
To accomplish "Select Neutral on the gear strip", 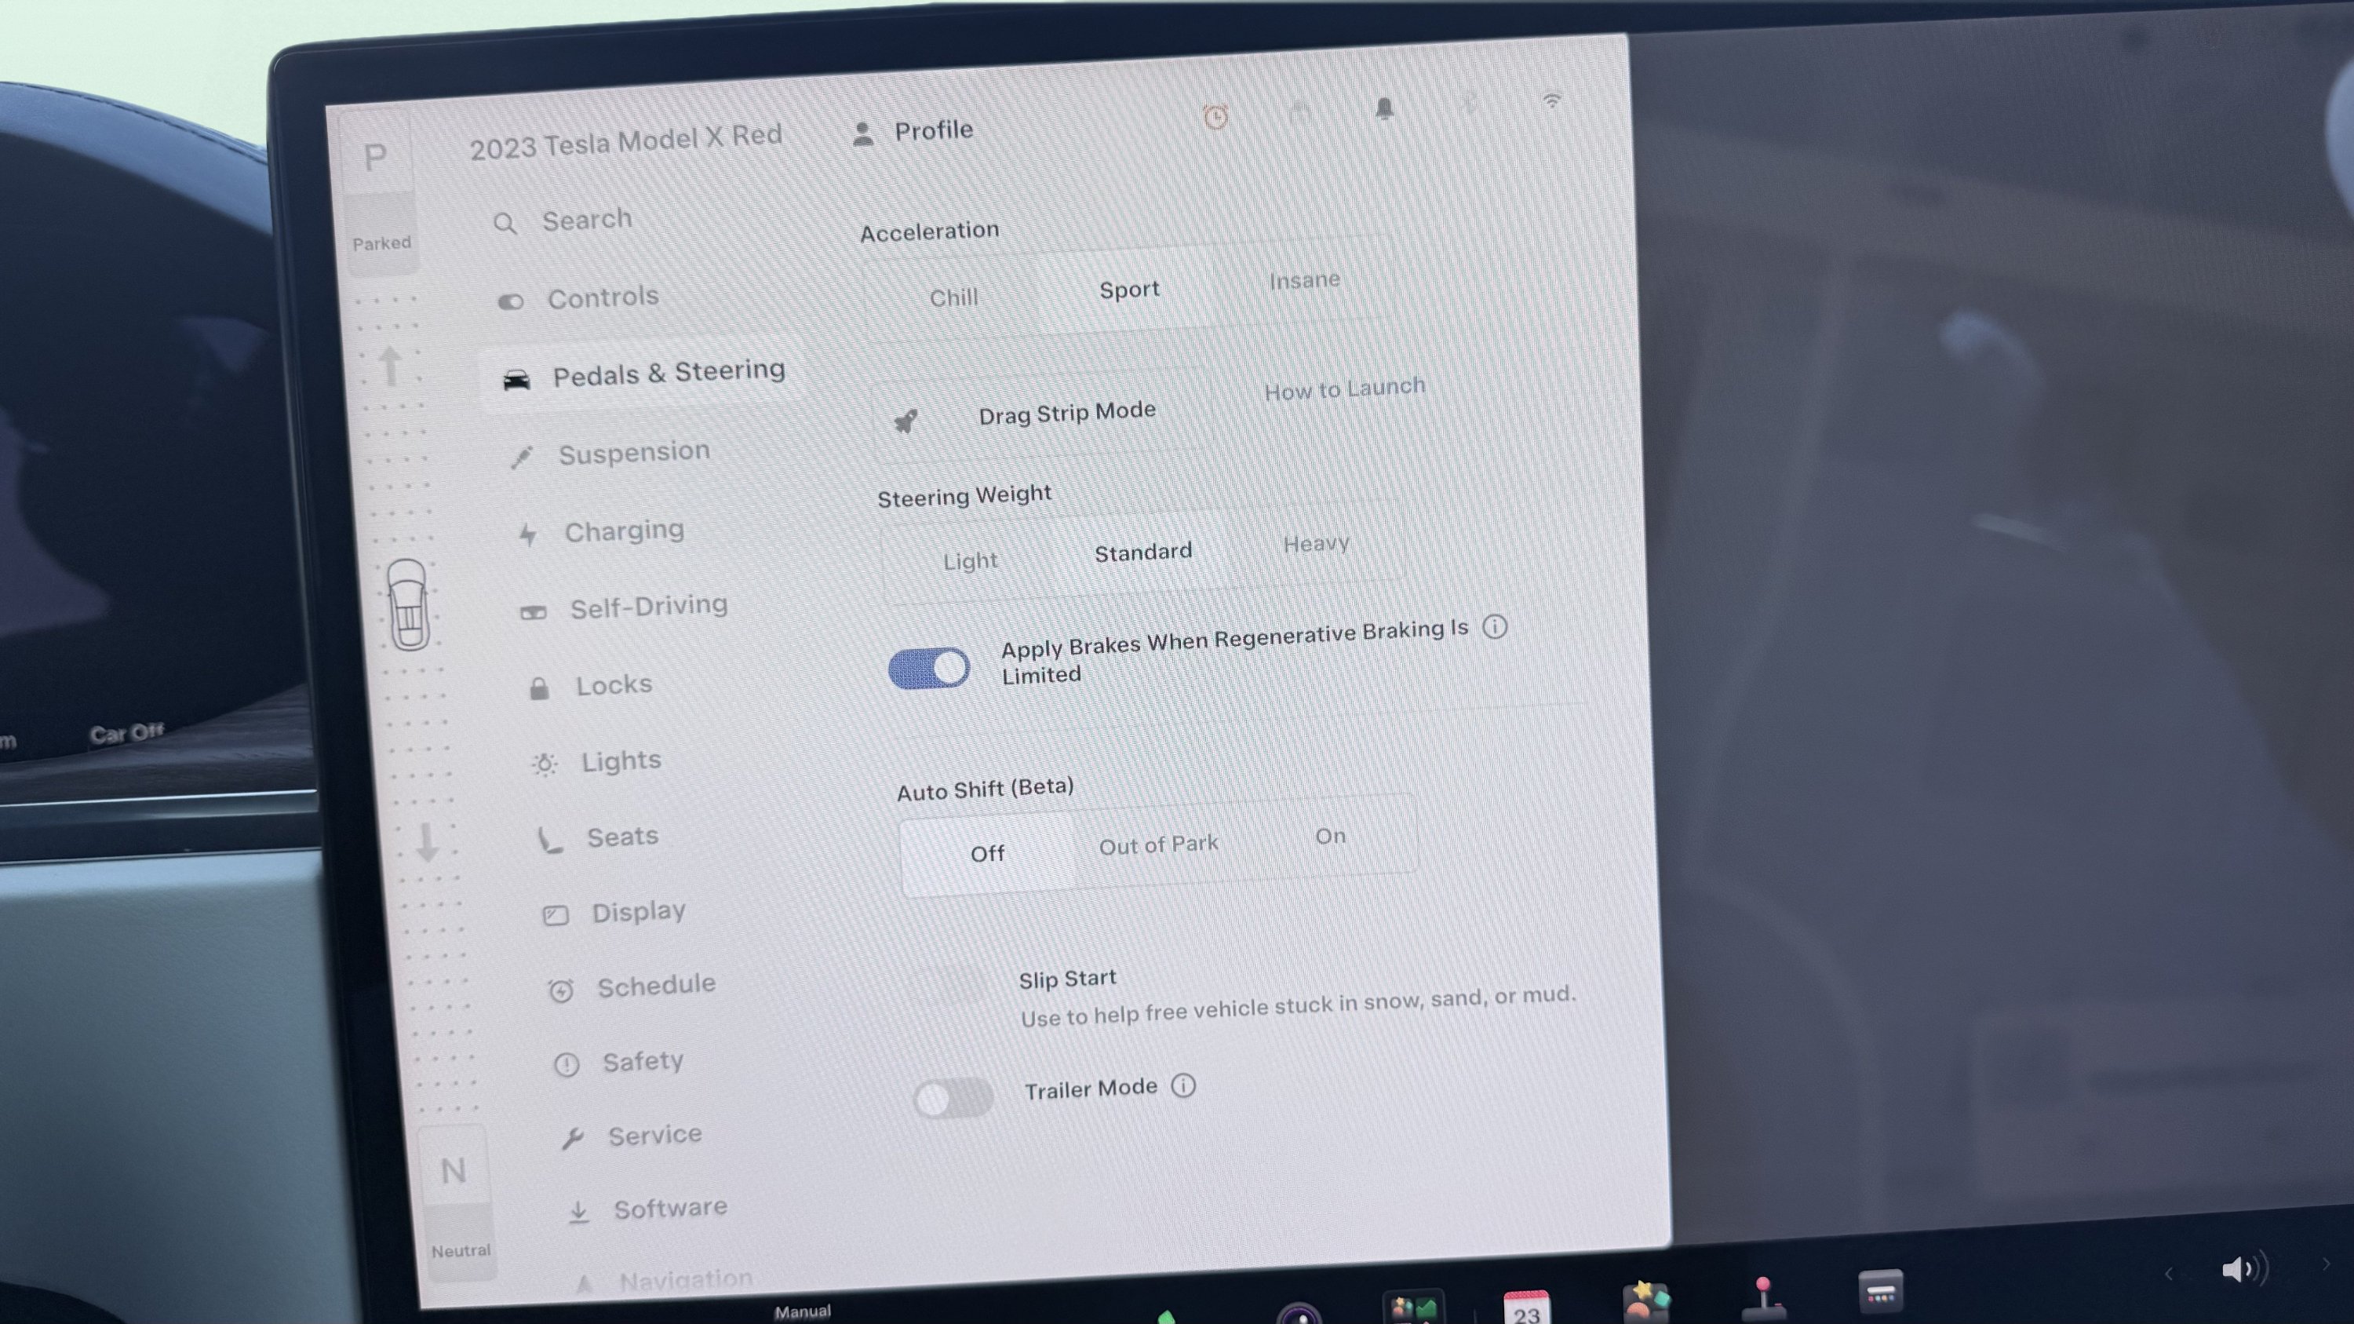I will point(454,1170).
